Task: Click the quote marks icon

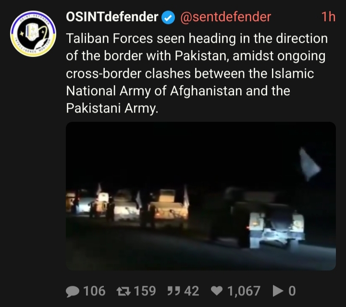Action: tap(173, 291)
